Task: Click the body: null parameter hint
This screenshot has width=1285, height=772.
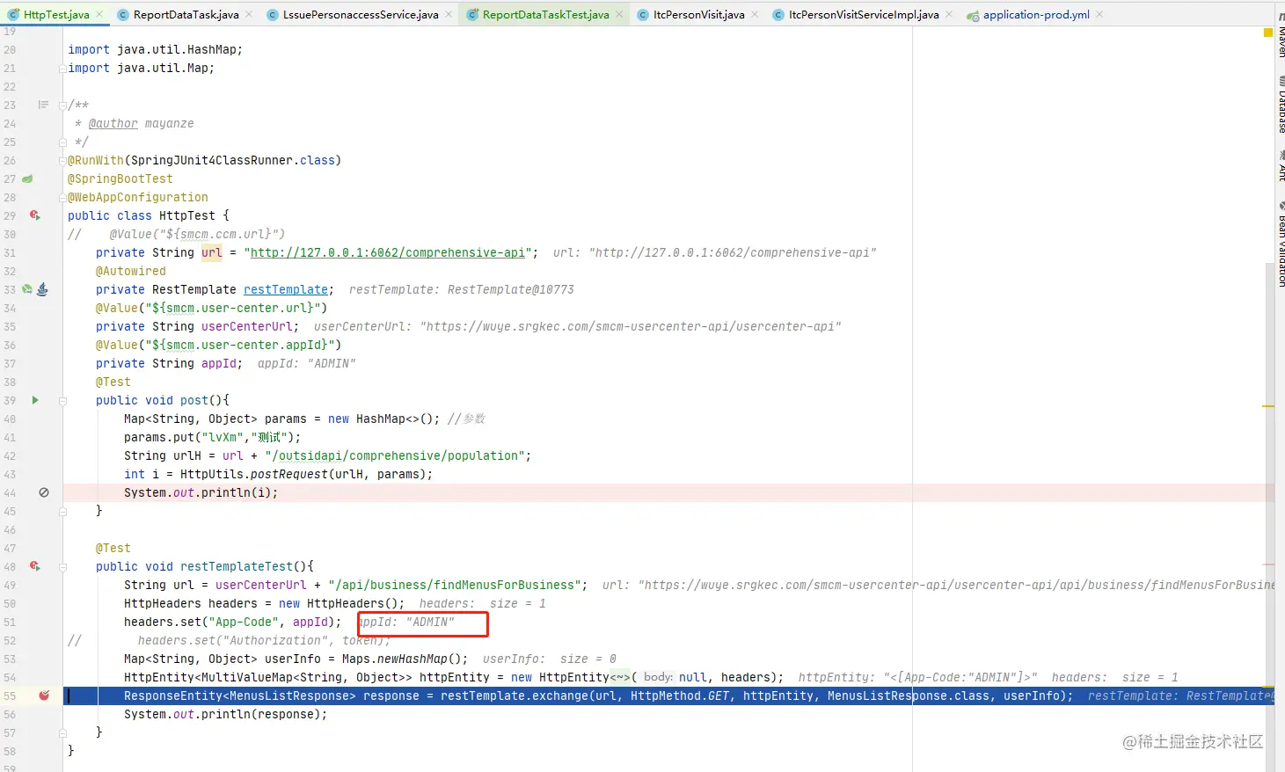Action: tap(658, 677)
